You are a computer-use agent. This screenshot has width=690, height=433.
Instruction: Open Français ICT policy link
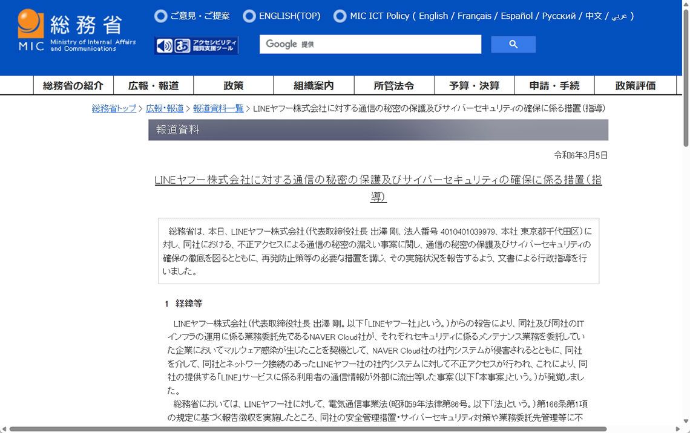point(475,16)
